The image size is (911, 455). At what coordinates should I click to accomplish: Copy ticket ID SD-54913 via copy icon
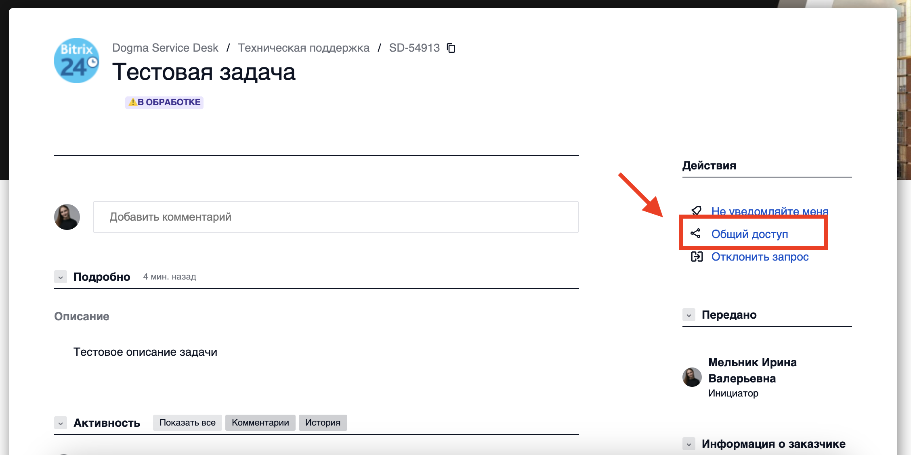tap(451, 48)
